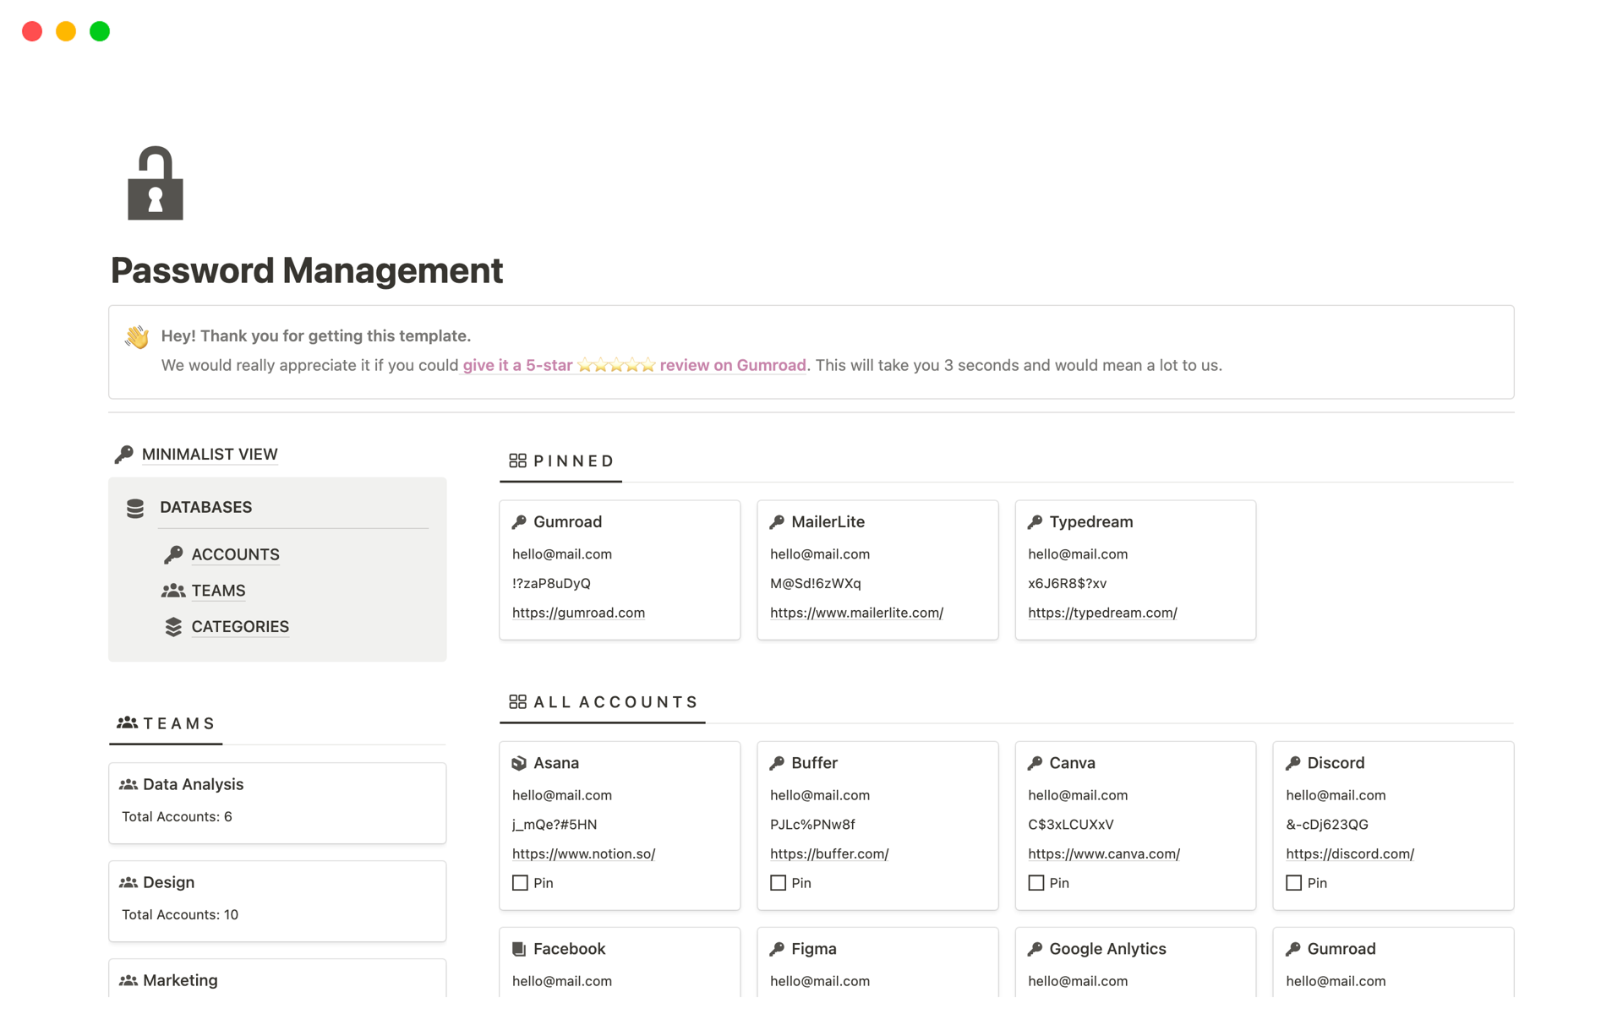This screenshot has width=1623, height=1014.
Task: Click the key icon on Typedream card
Action: (1035, 522)
